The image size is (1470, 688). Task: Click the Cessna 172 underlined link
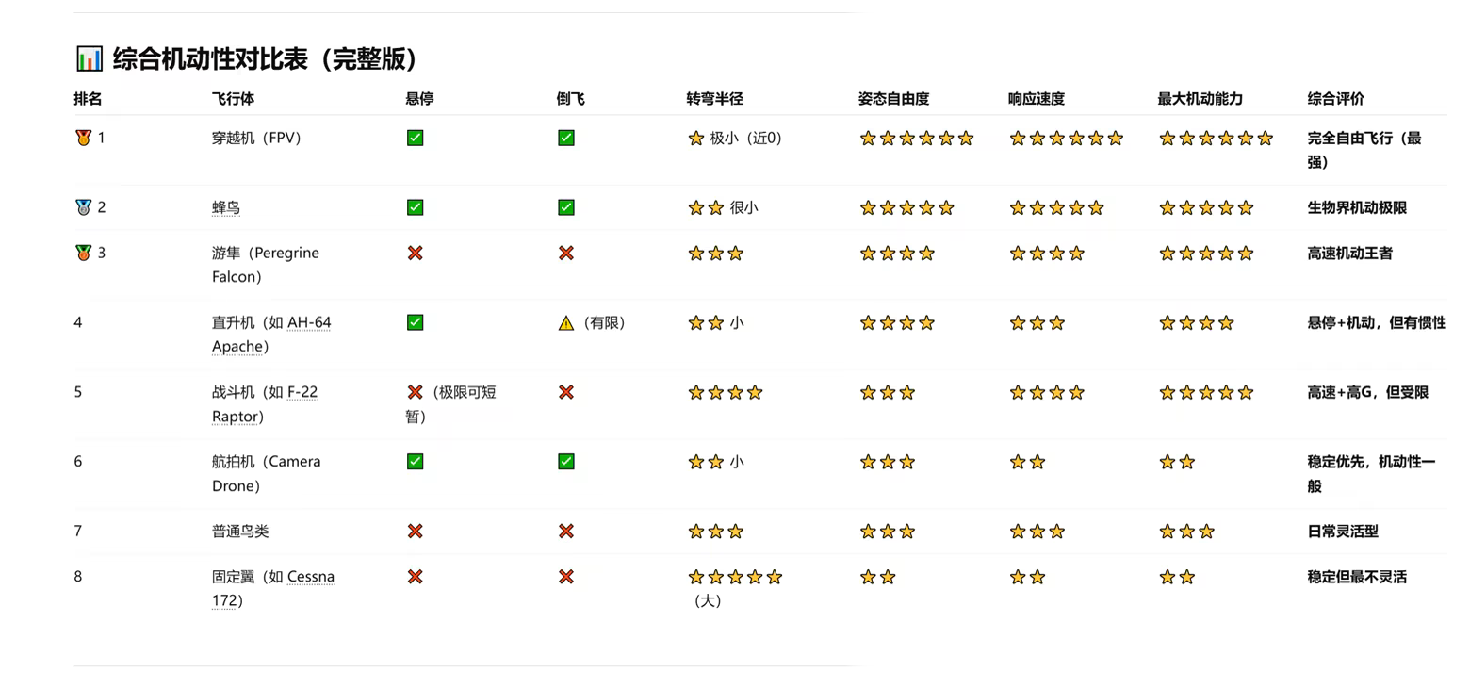[273, 589]
